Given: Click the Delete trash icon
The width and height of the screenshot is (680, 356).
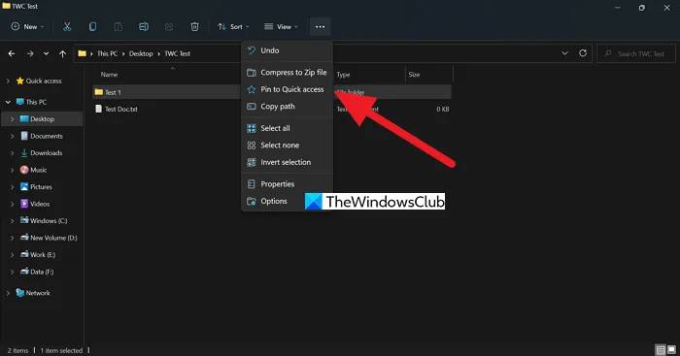Looking at the screenshot, I should pyautogui.click(x=194, y=27).
